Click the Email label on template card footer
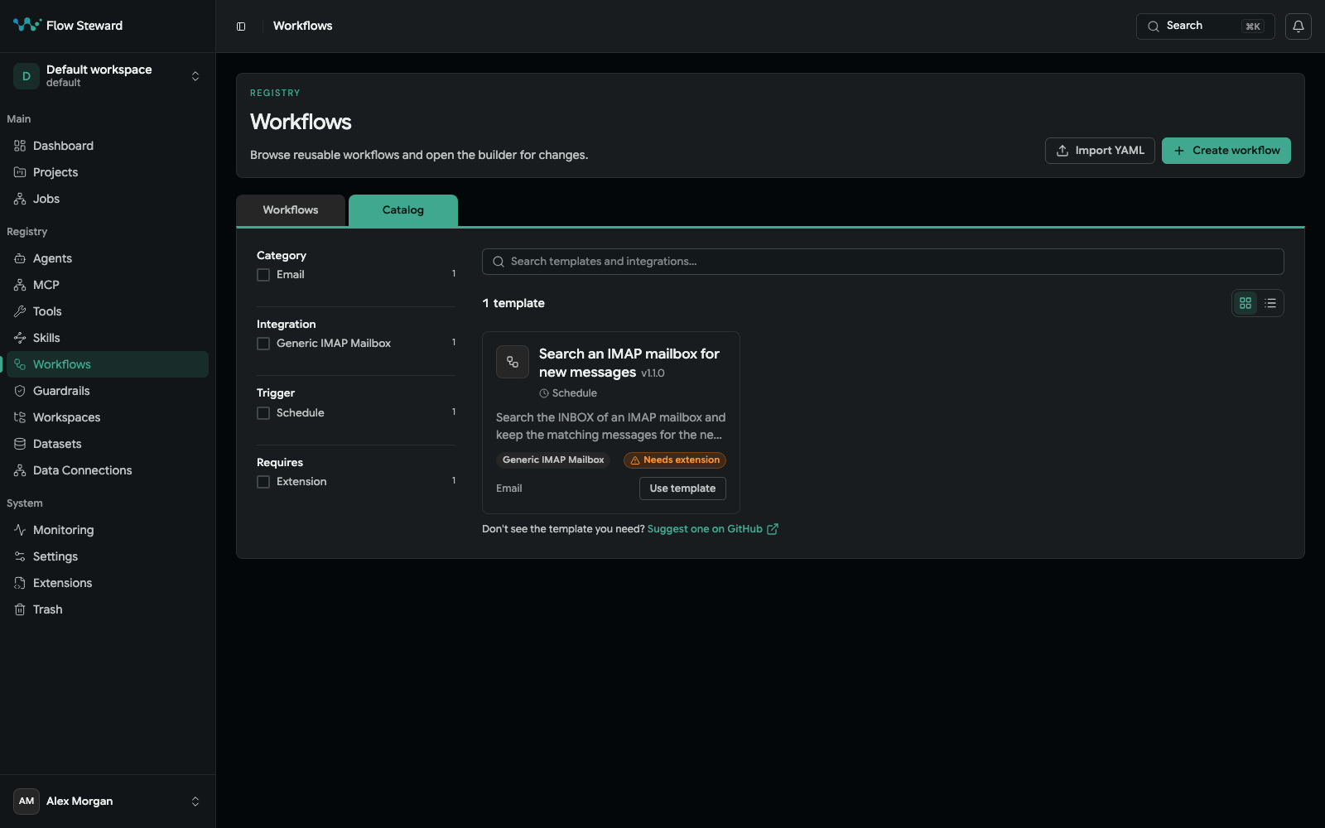 509,489
